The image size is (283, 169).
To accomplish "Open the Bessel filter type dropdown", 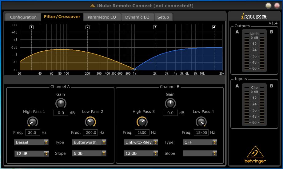I will (x=31, y=142).
